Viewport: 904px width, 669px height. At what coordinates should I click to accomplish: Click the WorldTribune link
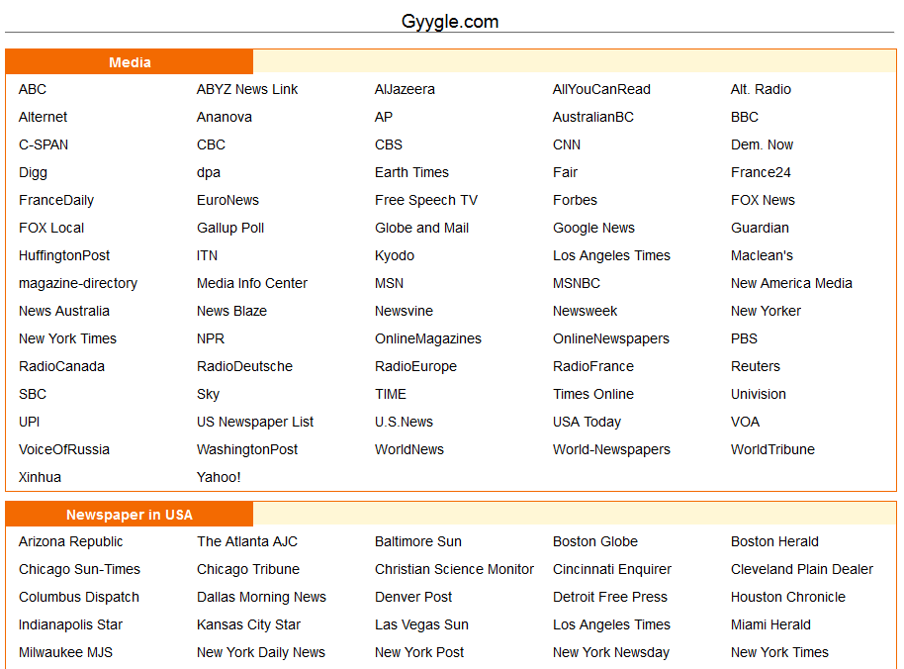[773, 449]
